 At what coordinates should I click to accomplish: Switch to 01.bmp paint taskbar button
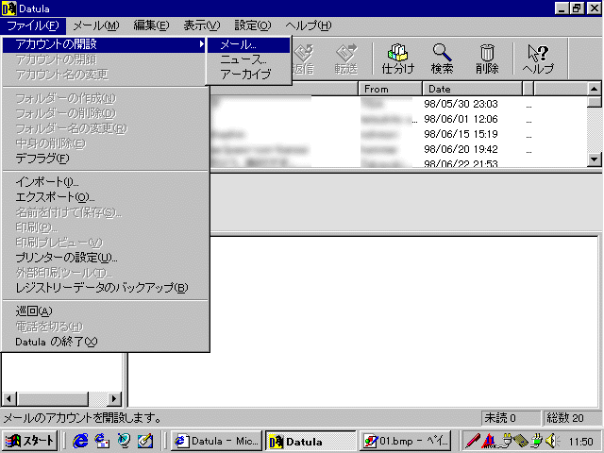[x=405, y=441]
